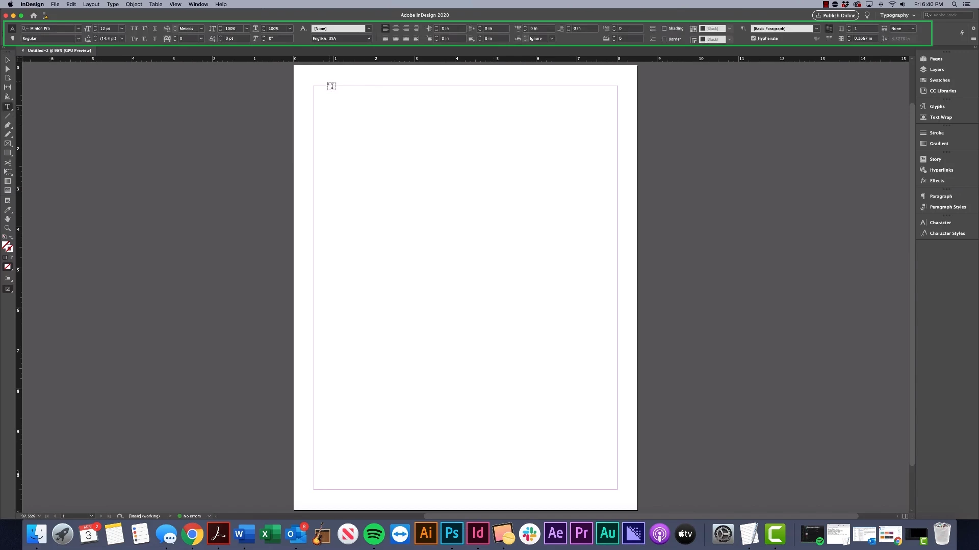
Task: Select the Eyedropper tool
Action: coord(8,210)
